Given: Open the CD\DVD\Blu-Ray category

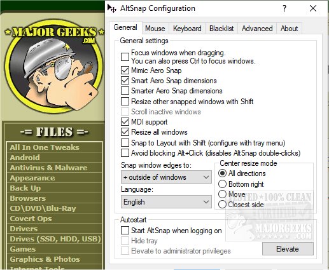Looking at the screenshot, I should (43, 208).
